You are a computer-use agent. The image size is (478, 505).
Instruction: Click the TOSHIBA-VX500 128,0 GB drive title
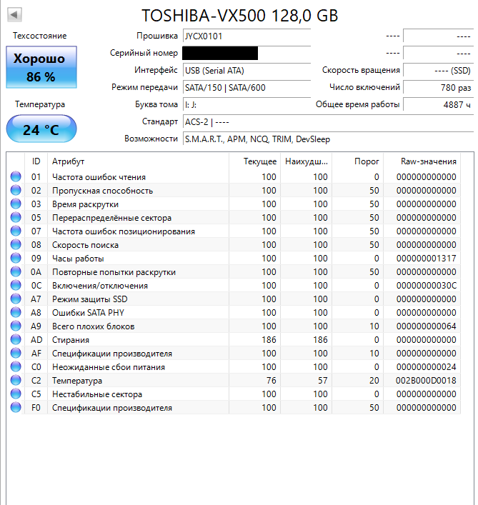click(240, 16)
